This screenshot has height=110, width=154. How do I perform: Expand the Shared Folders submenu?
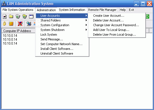point(62,20)
